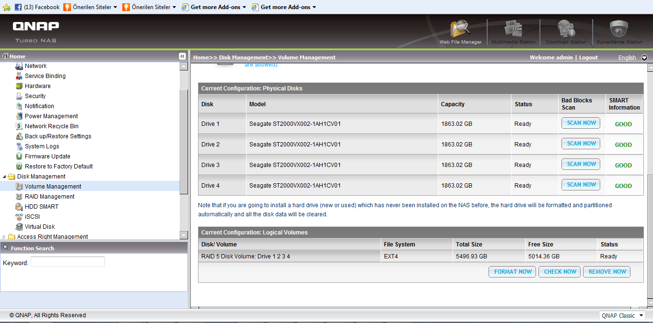Click the HDD SMART icon
This screenshot has height=323, width=653.
[19, 207]
